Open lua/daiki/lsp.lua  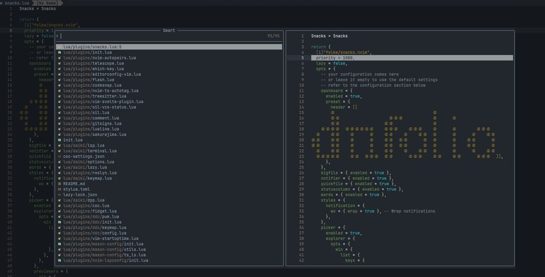[x=83, y=146]
